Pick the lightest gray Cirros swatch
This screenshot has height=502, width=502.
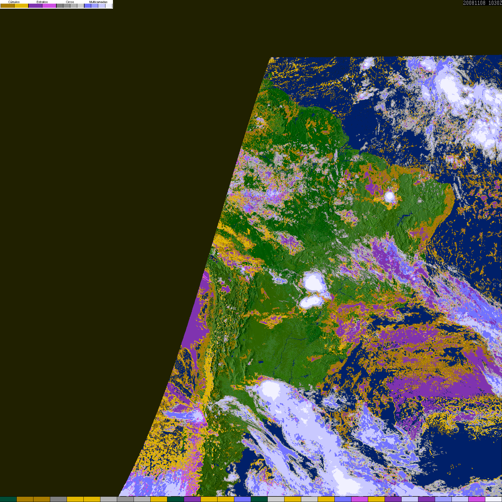click(81, 6)
